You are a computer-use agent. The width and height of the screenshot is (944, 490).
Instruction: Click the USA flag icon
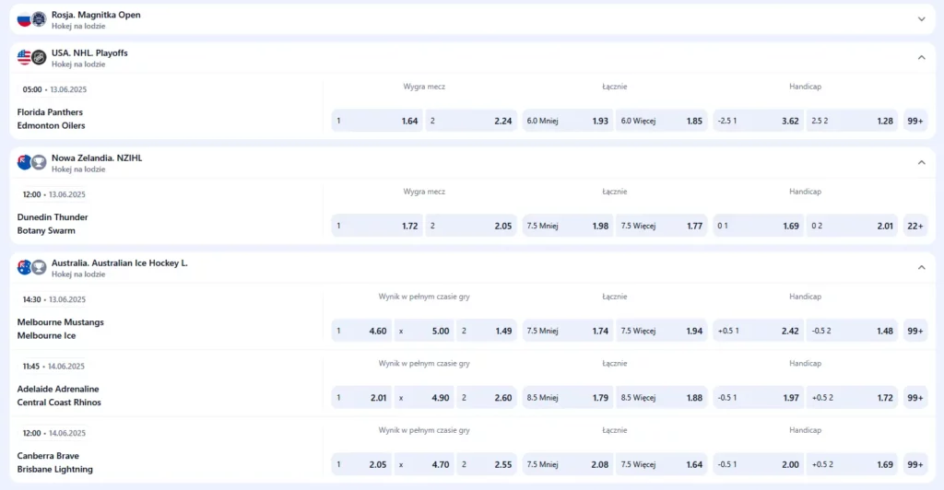pos(24,57)
